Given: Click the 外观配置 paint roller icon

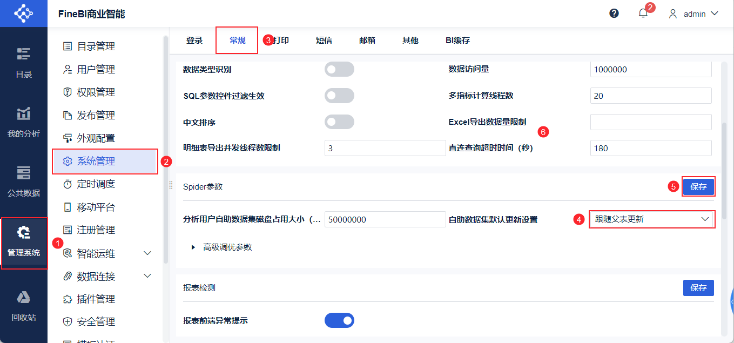Looking at the screenshot, I should click(x=68, y=138).
